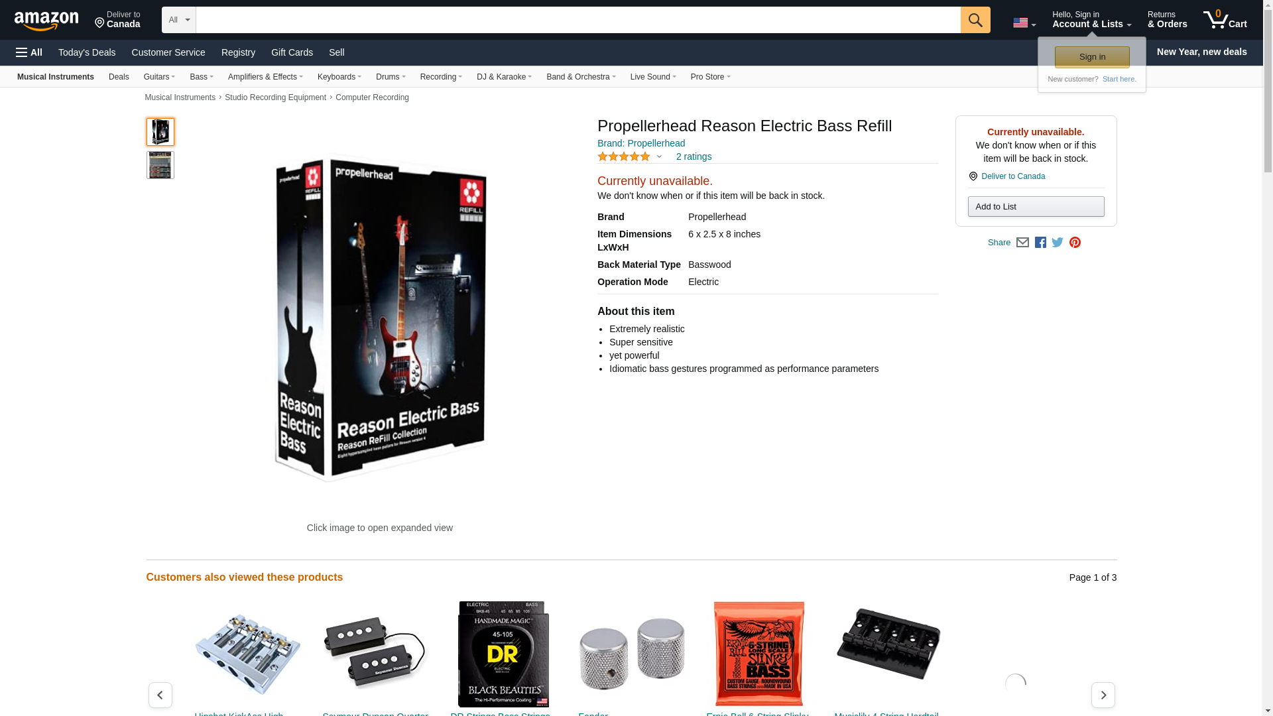Open the Brand: Propellerhead link

(641, 143)
